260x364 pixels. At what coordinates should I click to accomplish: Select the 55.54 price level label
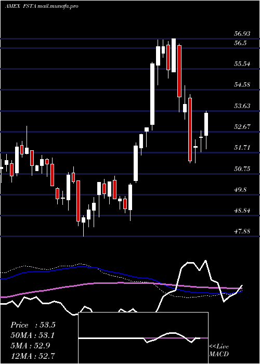click(242, 63)
